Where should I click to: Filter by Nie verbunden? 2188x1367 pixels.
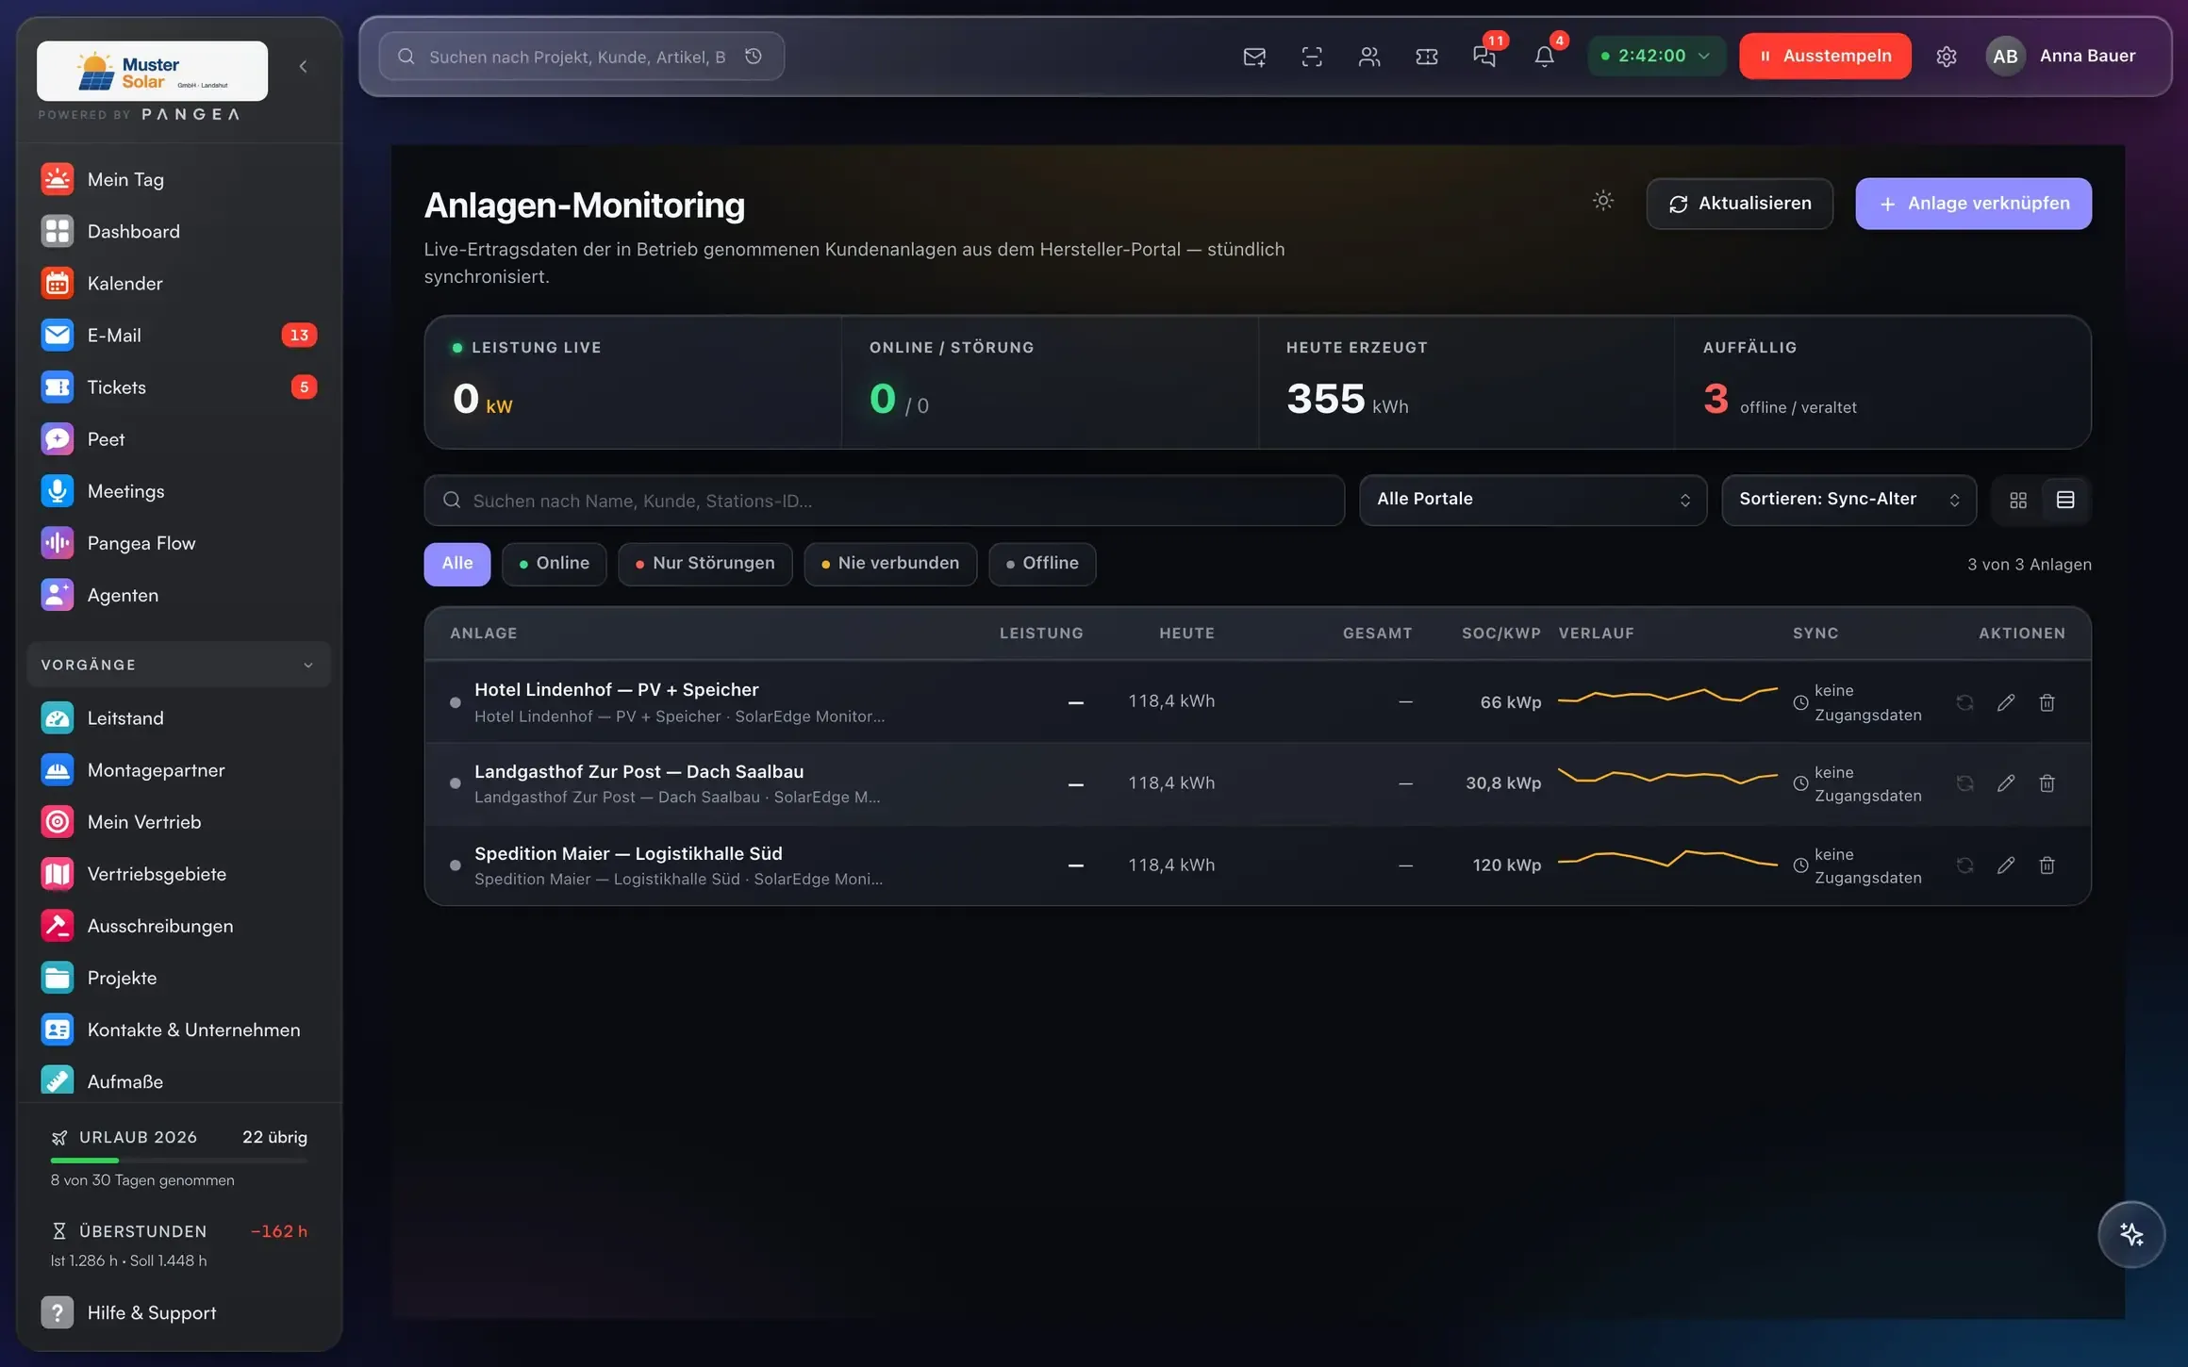coord(890,564)
